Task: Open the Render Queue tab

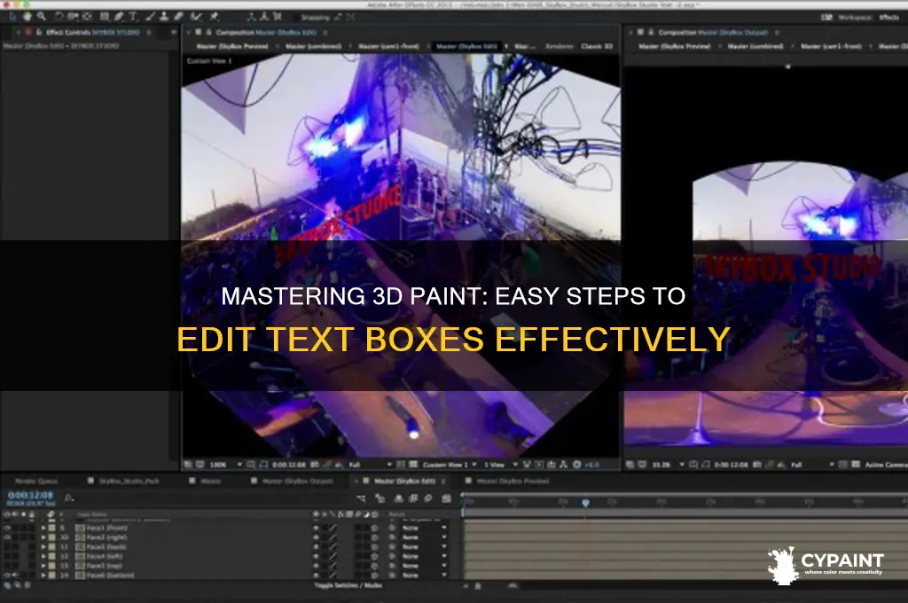Action: [35, 482]
